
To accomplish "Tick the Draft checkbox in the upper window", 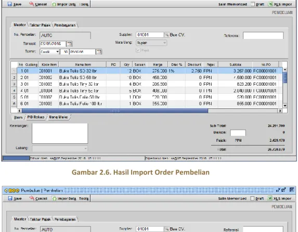I will [x=253, y=4].
